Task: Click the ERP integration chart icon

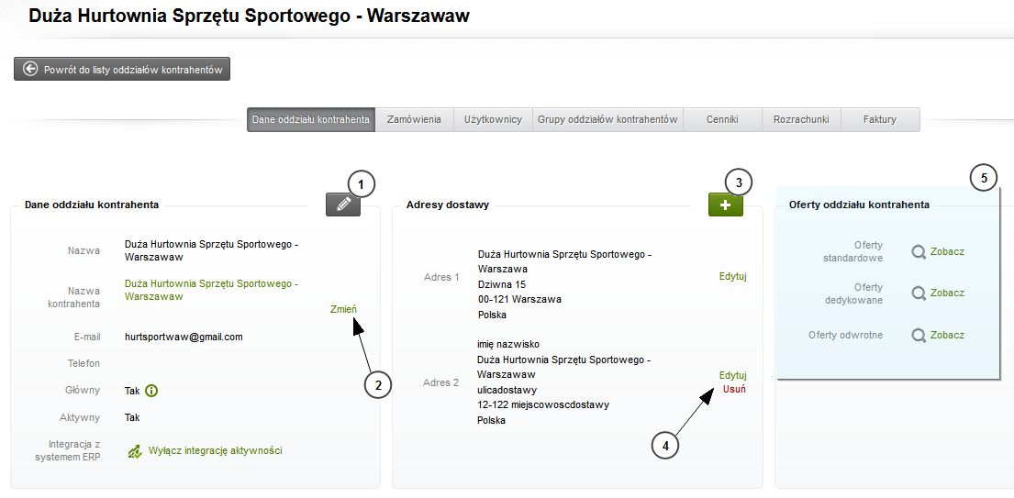Action: 135,451
